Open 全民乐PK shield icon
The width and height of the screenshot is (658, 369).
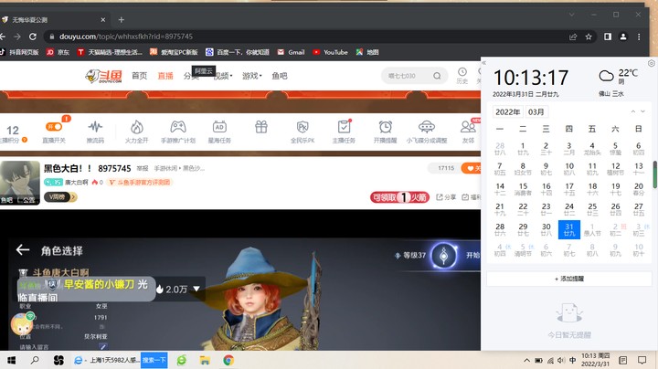pos(302,127)
